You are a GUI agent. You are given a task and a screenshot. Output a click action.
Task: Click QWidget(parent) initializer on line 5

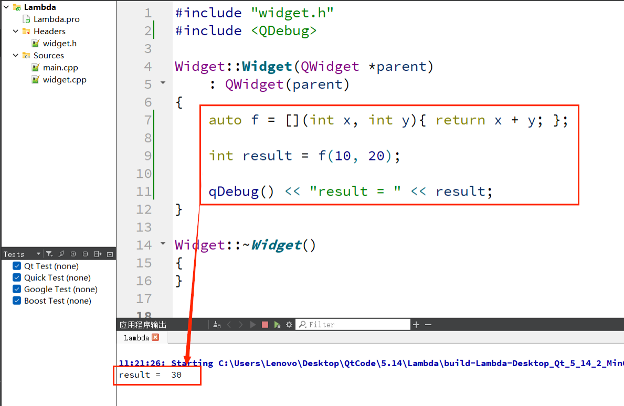point(287,84)
